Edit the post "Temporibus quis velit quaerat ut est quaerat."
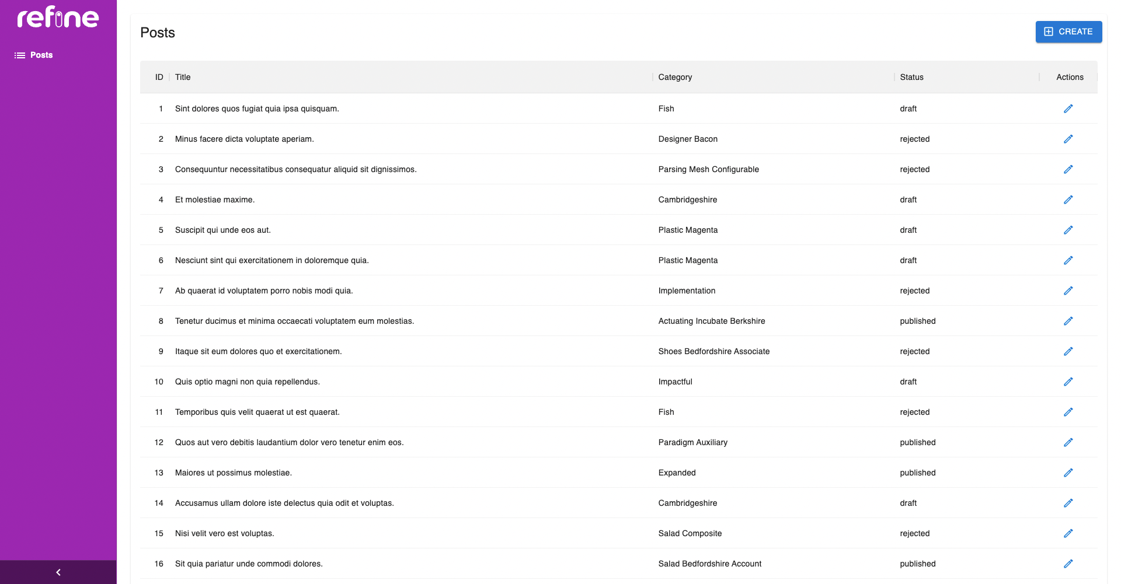The height and width of the screenshot is (584, 1121). [1068, 412]
